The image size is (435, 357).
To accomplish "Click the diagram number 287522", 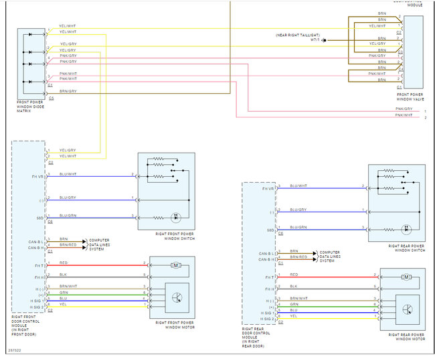I will [x=15, y=350].
